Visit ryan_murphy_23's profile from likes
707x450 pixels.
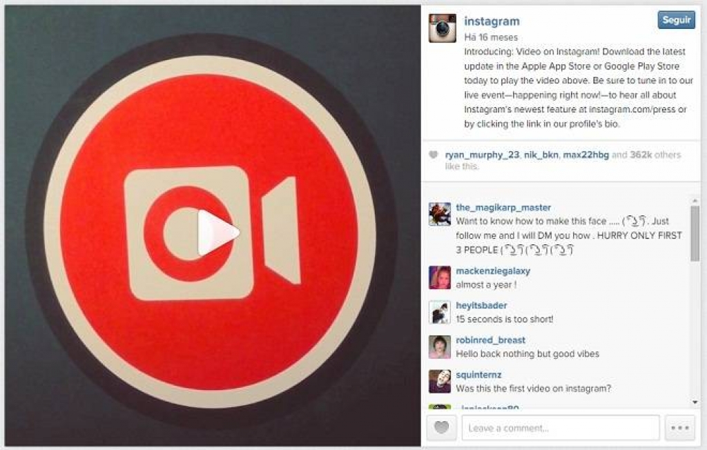[482, 155]
